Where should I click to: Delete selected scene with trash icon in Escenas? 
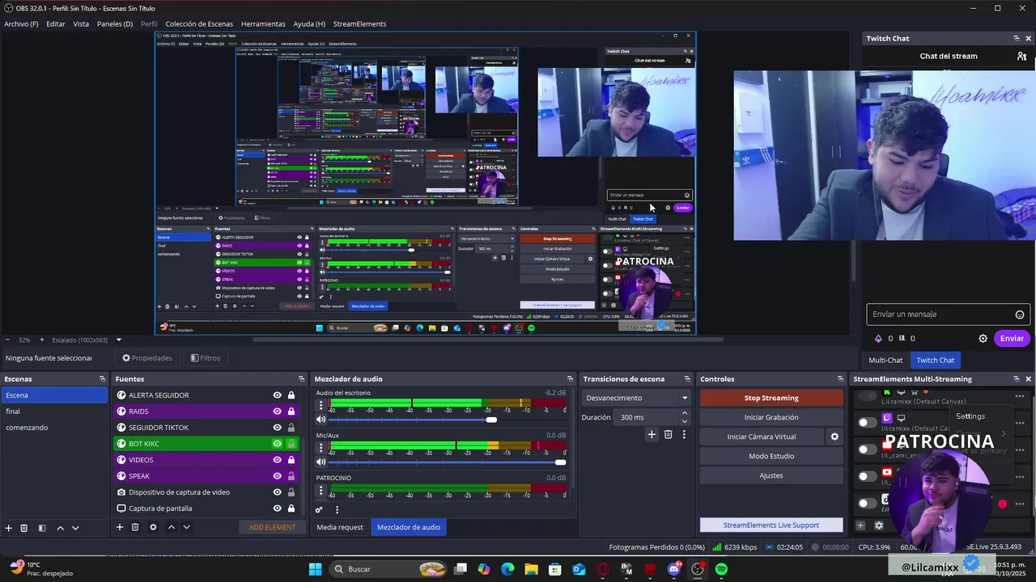pos(24,528)
